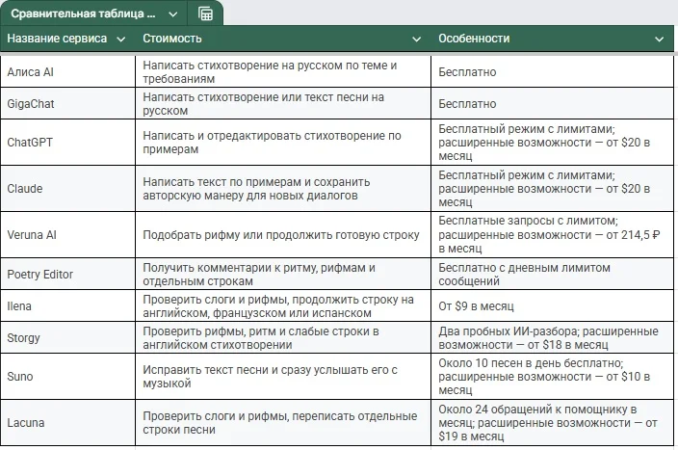Select the Сравнительная таблица tab label
The width and height of the screenshot is (678, 450).
83,13
